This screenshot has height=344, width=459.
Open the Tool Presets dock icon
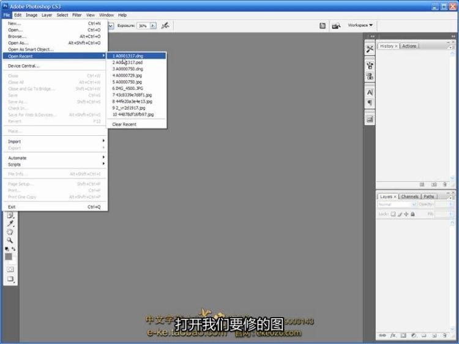370,49
